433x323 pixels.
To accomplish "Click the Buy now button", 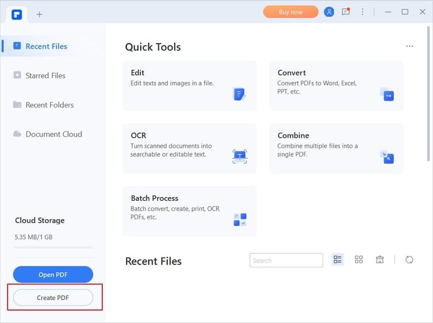I will pyautogui.click(x=291, y=12).
